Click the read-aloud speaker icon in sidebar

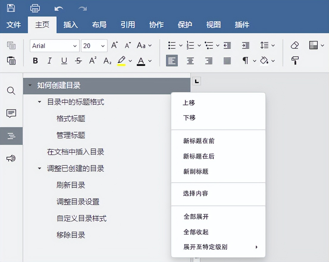pos(11,158)
